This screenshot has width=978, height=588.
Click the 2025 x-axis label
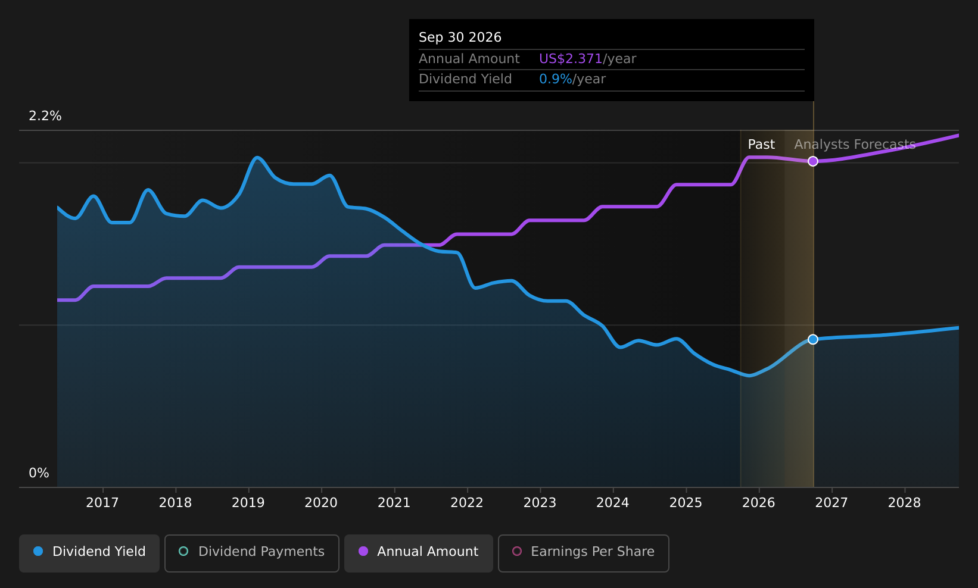click(686, 503)
